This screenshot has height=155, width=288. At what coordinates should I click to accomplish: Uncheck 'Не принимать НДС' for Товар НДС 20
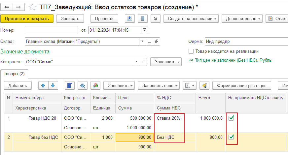(231, 118)
